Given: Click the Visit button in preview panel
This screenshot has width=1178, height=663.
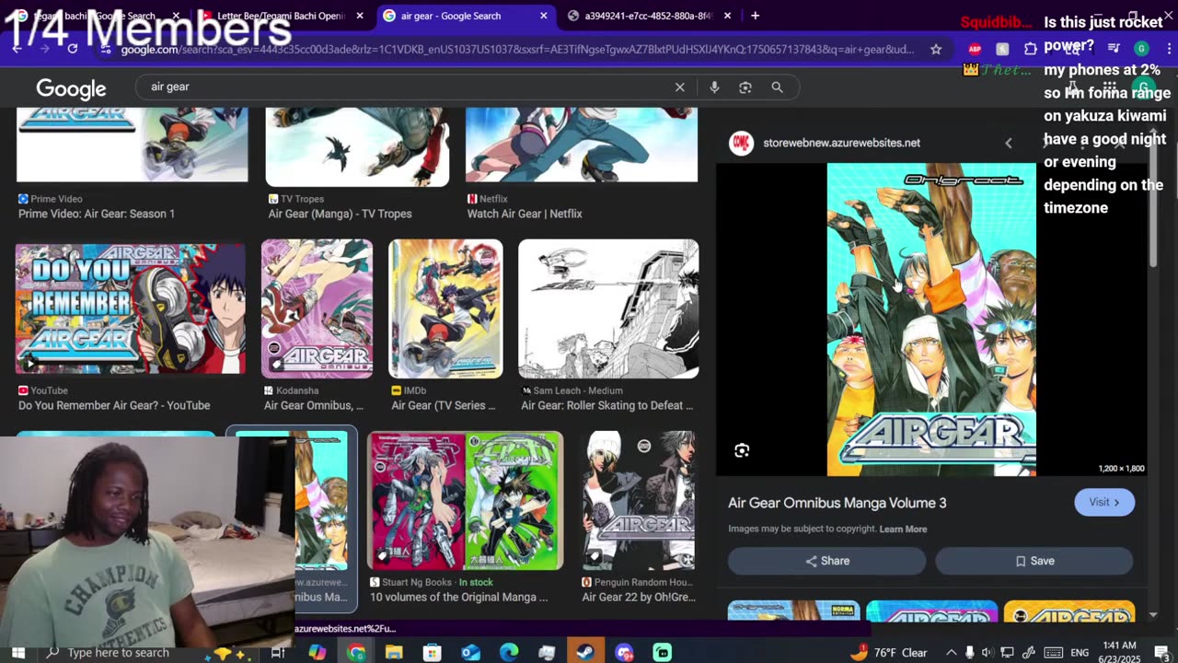Looking at the screenshot, I should (1104, 502).
